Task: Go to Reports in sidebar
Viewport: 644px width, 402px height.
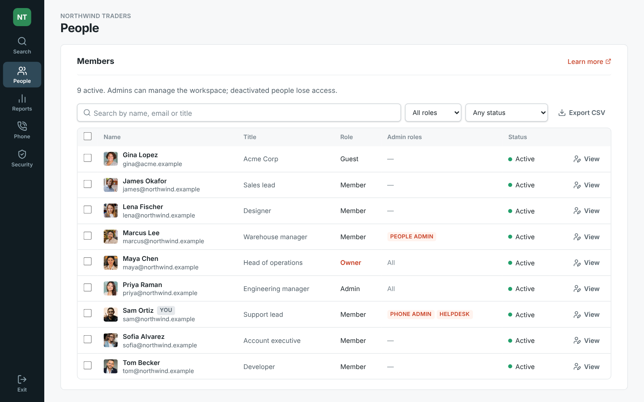Action: point(22,103)
